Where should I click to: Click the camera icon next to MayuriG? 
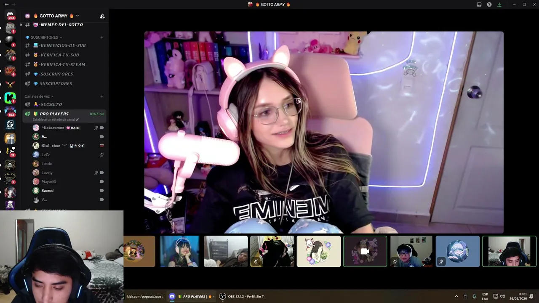click(101, 182)
